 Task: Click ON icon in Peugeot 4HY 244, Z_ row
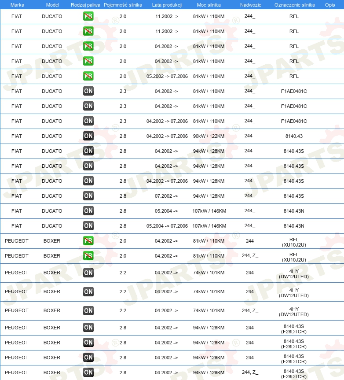88,310
